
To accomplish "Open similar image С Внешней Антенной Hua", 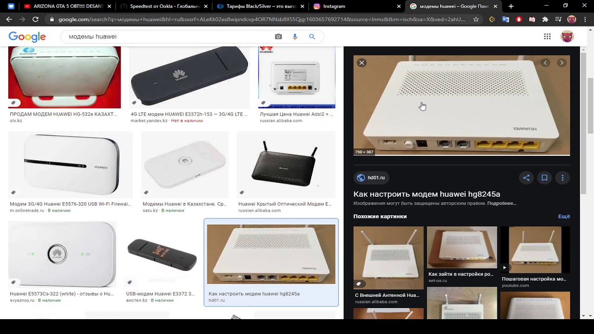I will pyautogui.click(x=388, y=258).
